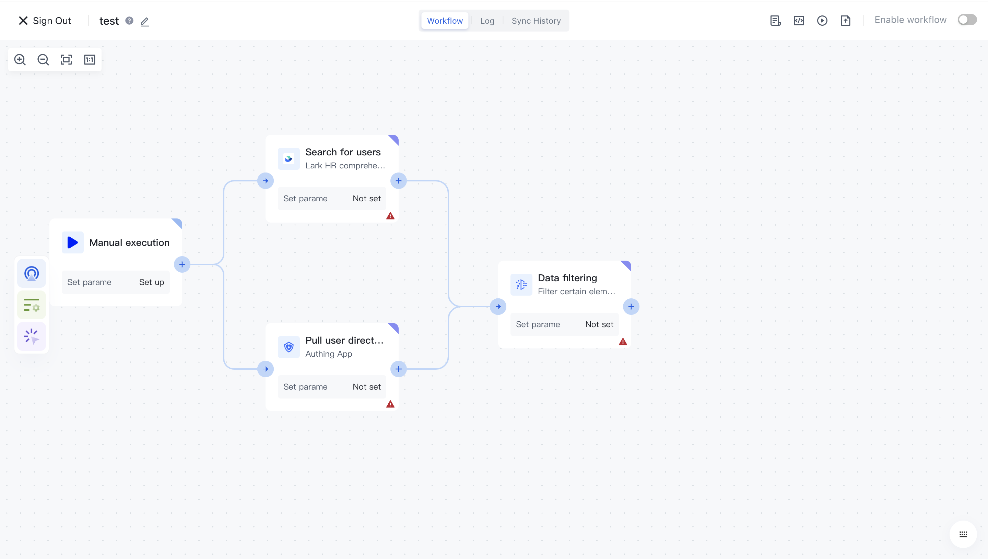The image size is (988, 559).
Task: Click the zoom out magnifier icon
Action: click(x=43, y=60)
